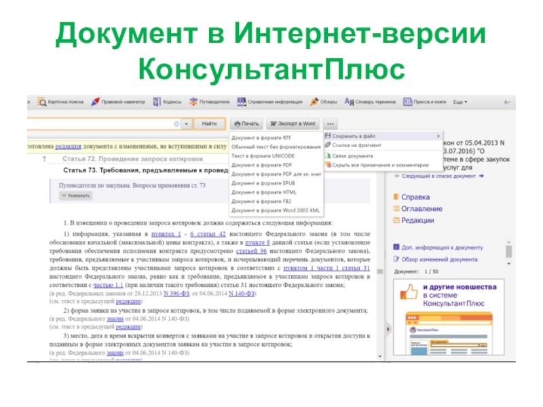Open Путеводители signpost icon

(x=193, y=102)
